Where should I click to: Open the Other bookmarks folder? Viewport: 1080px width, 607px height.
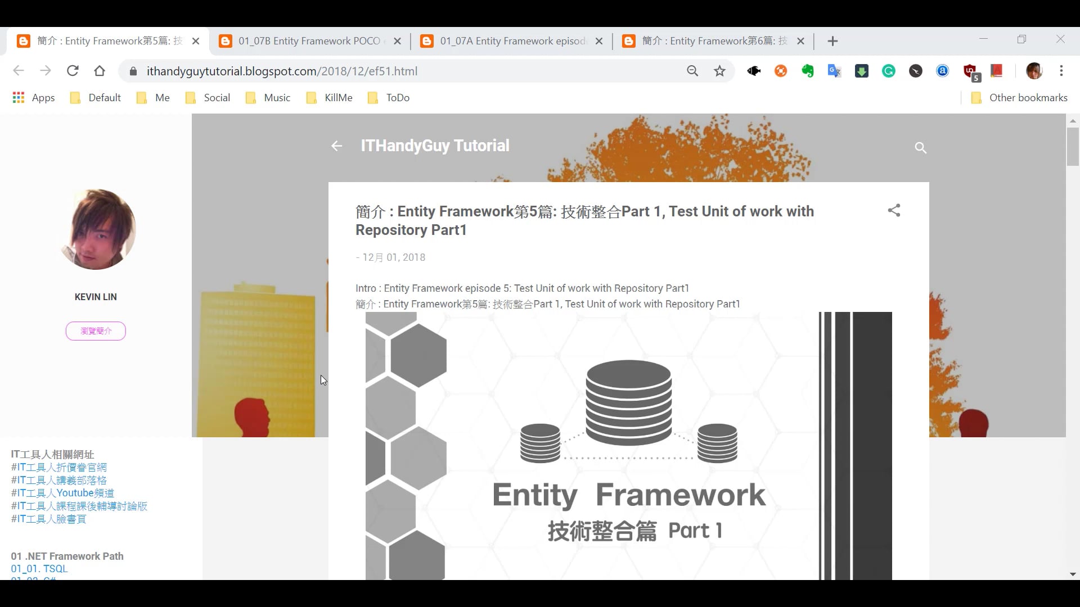click(1019, 97)
